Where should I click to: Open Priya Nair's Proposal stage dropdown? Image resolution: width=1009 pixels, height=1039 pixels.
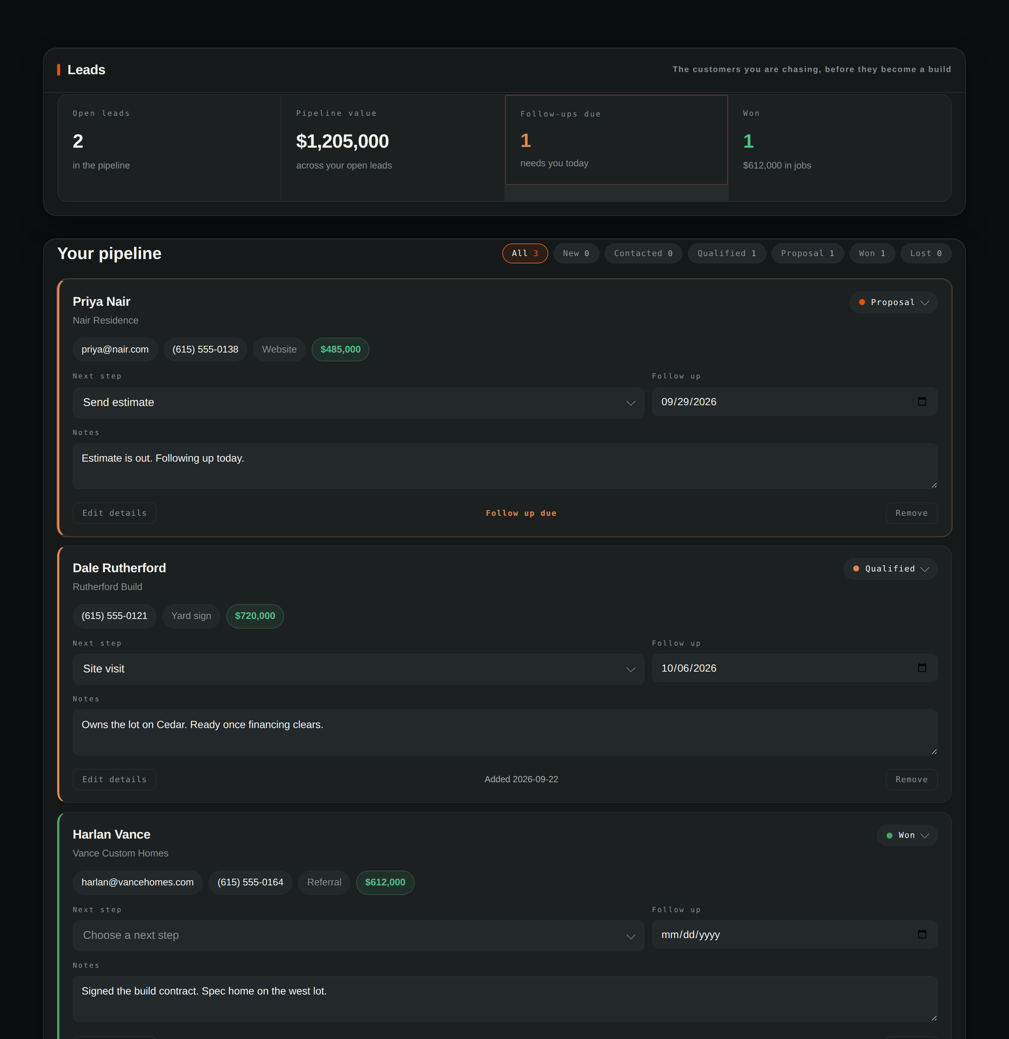click(x=893, y=302)
